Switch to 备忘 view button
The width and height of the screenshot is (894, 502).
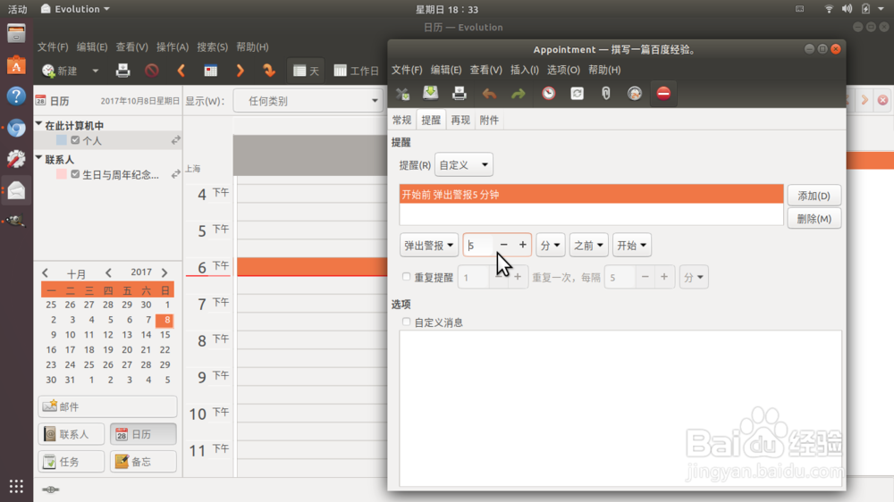coord(143,462)
